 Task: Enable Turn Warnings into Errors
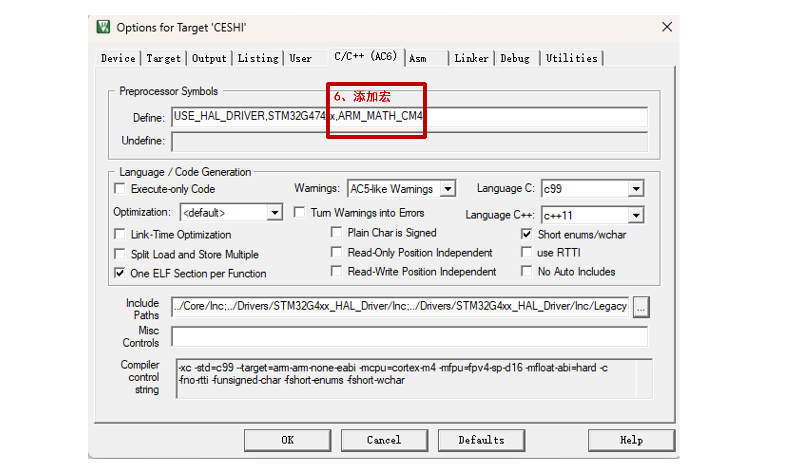[x=299, y=212]
